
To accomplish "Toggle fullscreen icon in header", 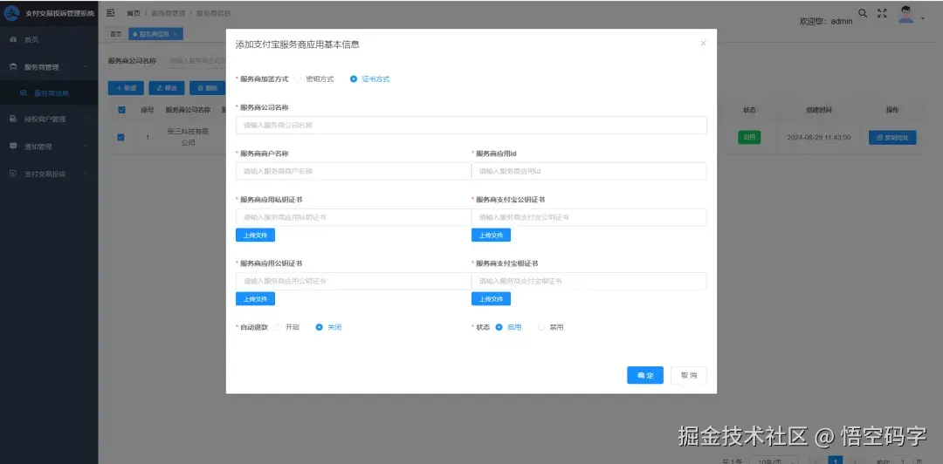I will [x=882, y=13].
